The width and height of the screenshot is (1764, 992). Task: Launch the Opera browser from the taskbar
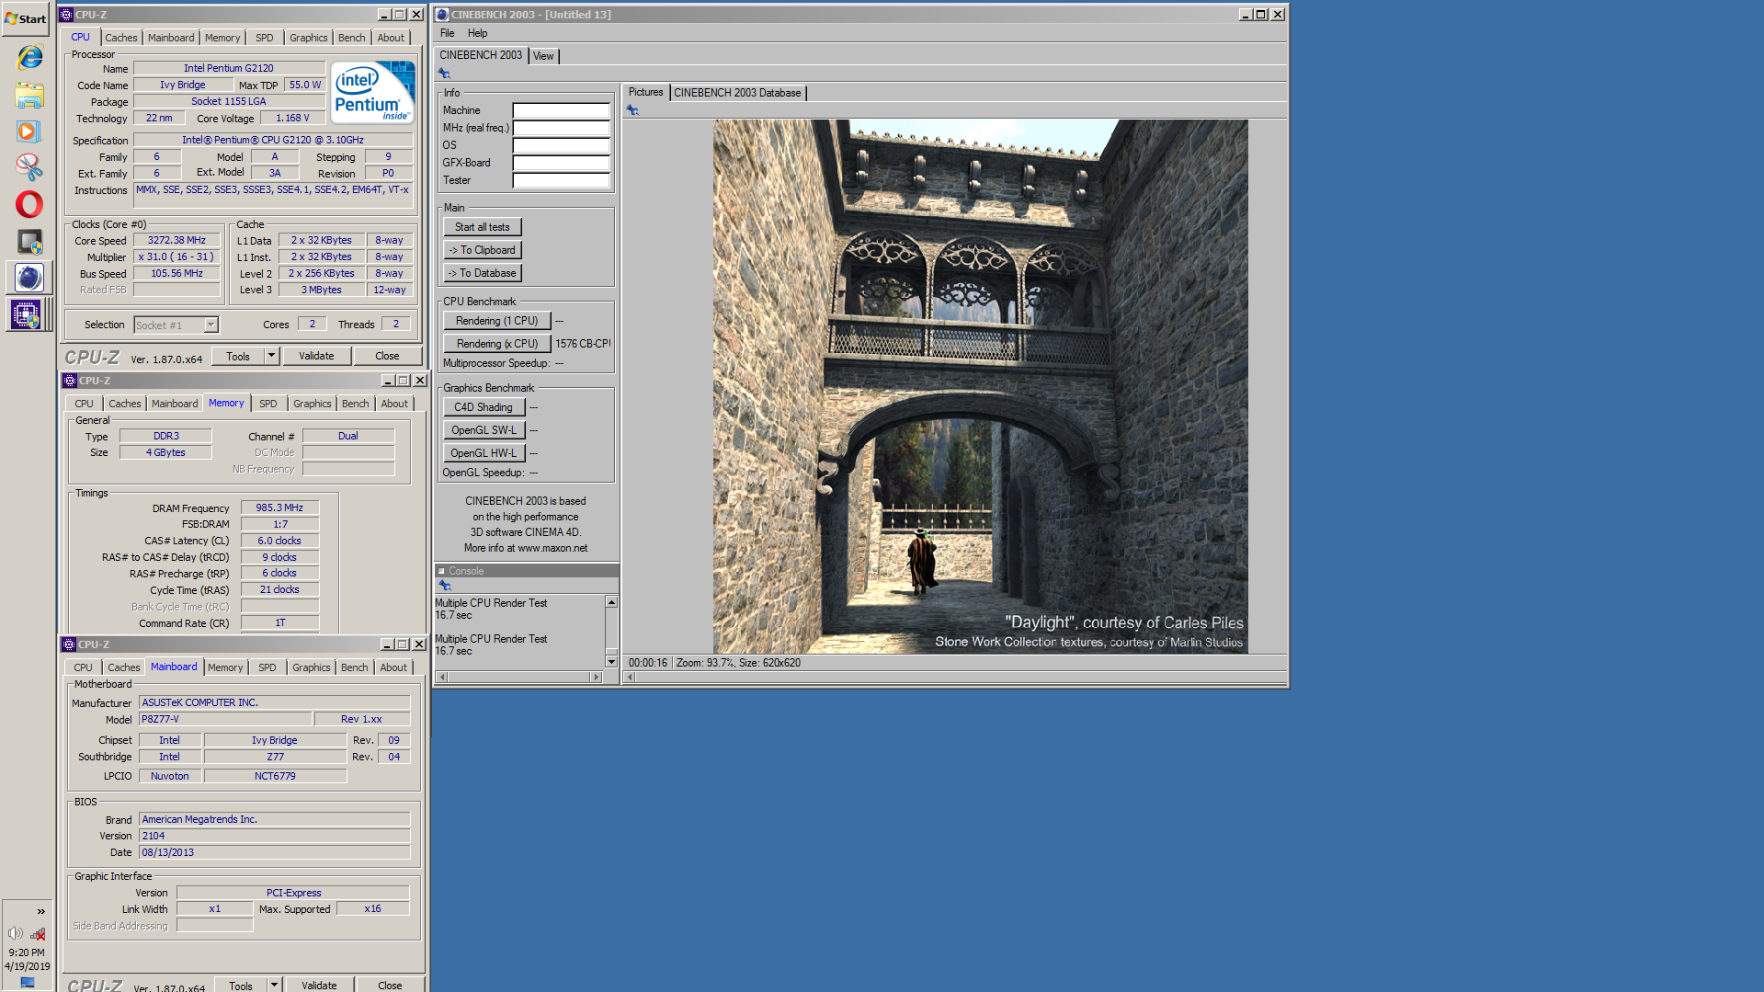click(29, 204)
